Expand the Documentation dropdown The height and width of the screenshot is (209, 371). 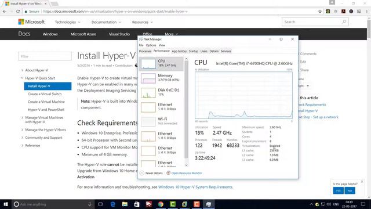click(106, 22)
